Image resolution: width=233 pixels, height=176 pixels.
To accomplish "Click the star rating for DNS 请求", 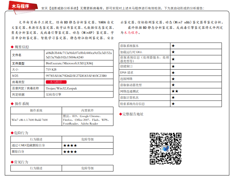I will coord(173,73).
